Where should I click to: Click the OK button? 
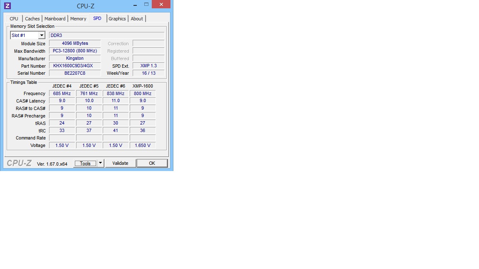tap(152, 163)
